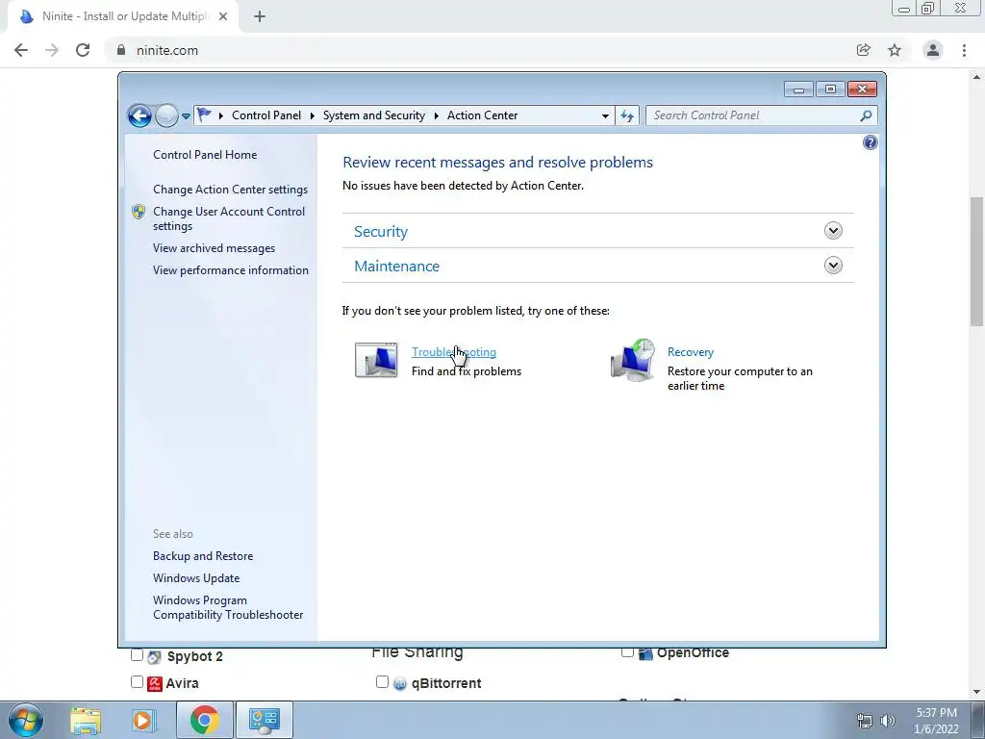The height and width of the screenshot is (739, 985).
Task: Click the Maintenance section heading
Action: click(x=397, y=266)
